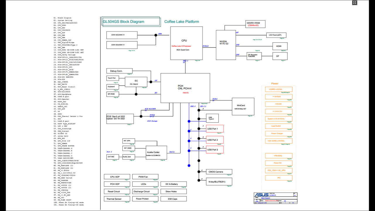Viewport: 375px width, 211px height.
Task: Select index entry 18. DIM_CA/DQ Voltage
Action: point(64,55)
